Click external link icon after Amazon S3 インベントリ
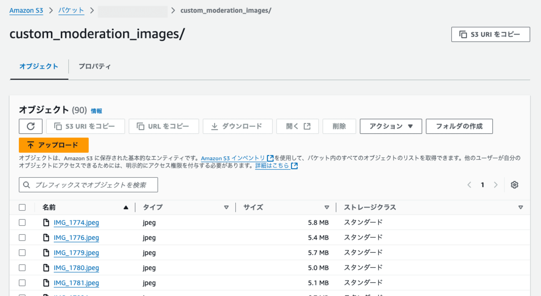 coord(270,158)
